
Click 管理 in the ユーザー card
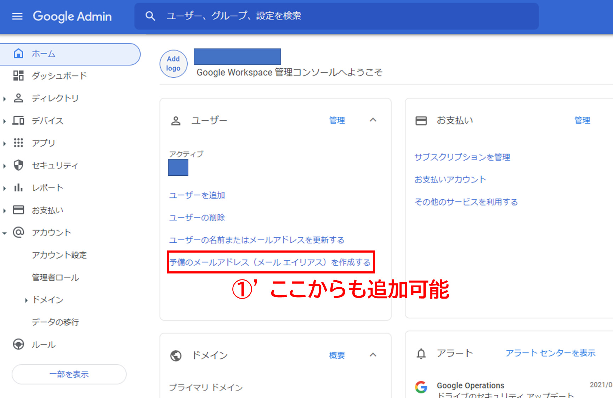[x=337, y=120]
